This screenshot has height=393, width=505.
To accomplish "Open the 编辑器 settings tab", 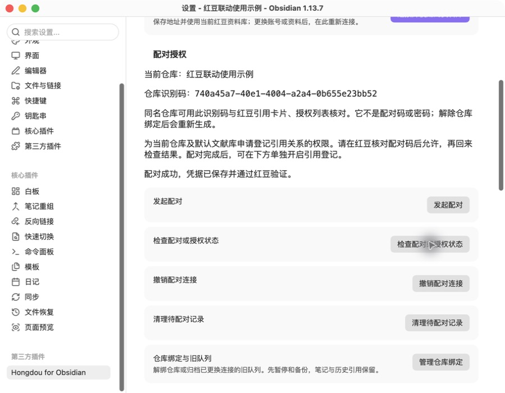I will (58, 71).
